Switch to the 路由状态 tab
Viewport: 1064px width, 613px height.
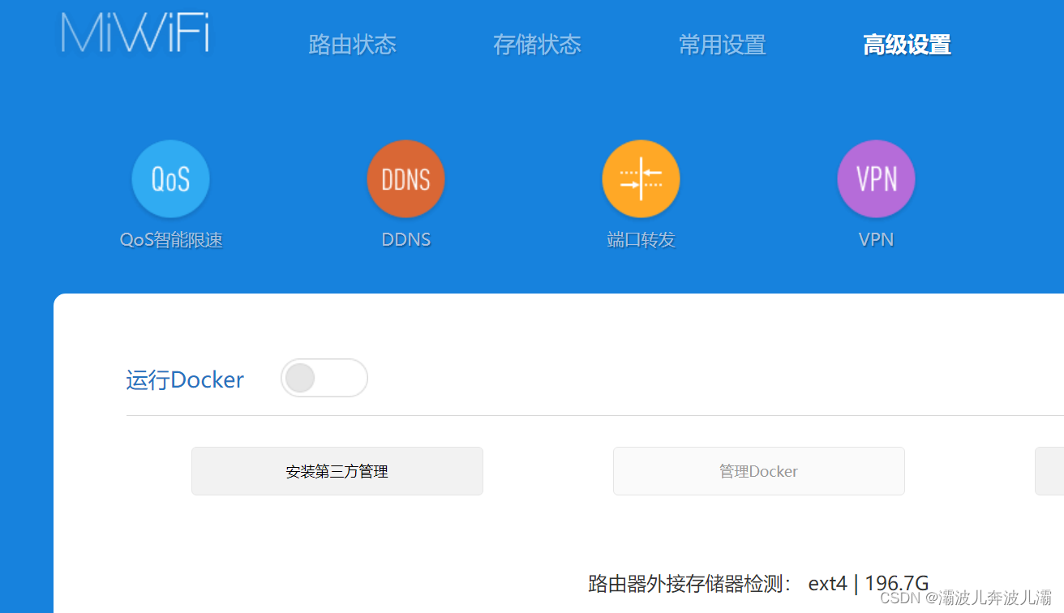tap(352, 45)
